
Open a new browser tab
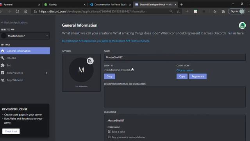(181, 5)
